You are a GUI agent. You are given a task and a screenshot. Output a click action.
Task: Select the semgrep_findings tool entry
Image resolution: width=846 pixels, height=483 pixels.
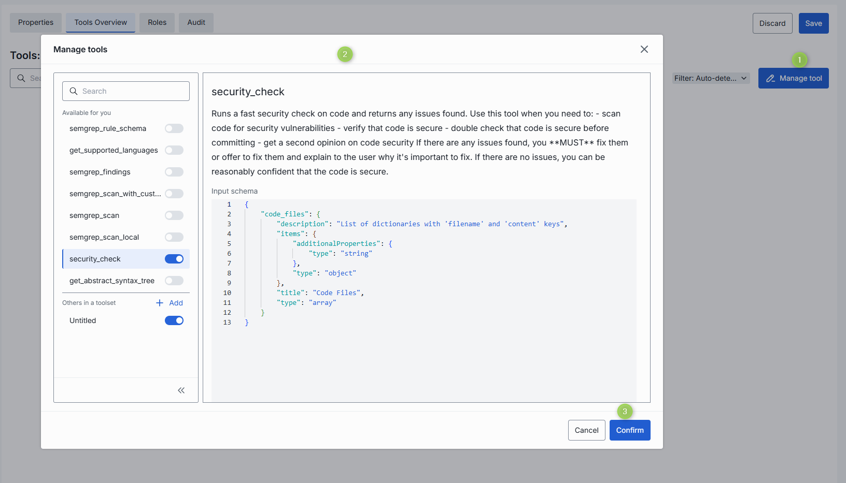tap(100, 172)
